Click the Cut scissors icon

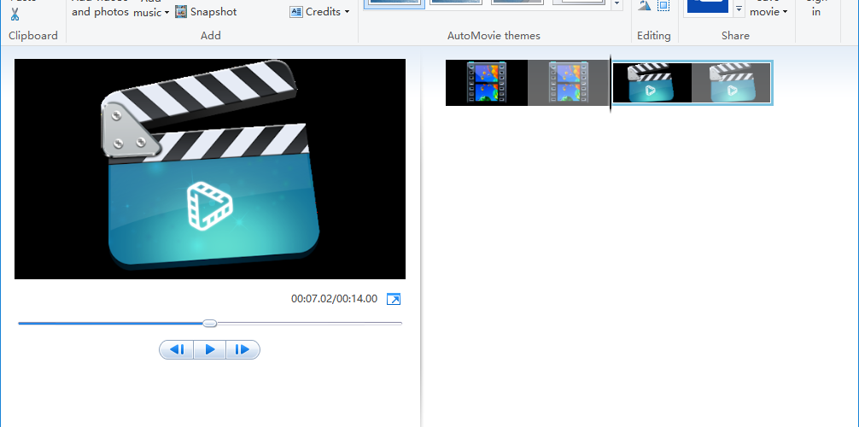[15, 14]
